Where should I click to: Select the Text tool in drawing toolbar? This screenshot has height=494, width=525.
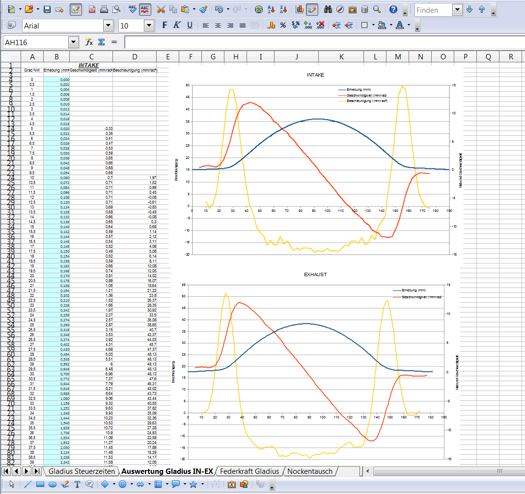77,484
